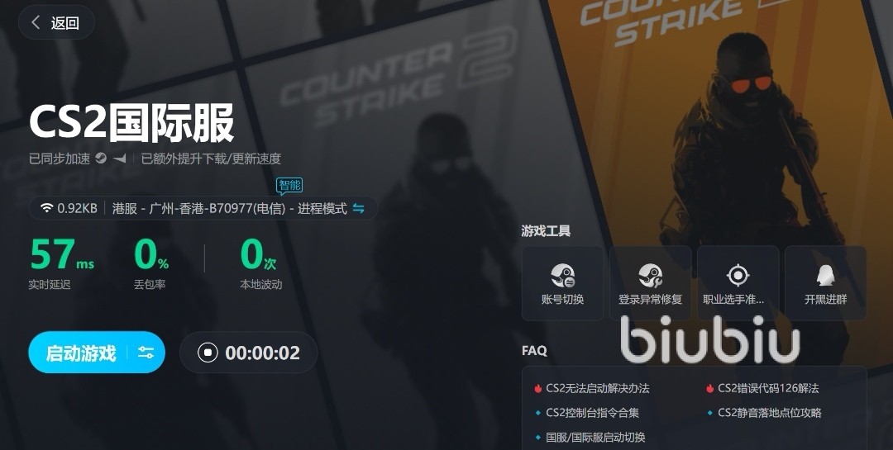Open the 开黑进群 QQ group tool
The image size is (893, 450).
[x=826, y=283]
